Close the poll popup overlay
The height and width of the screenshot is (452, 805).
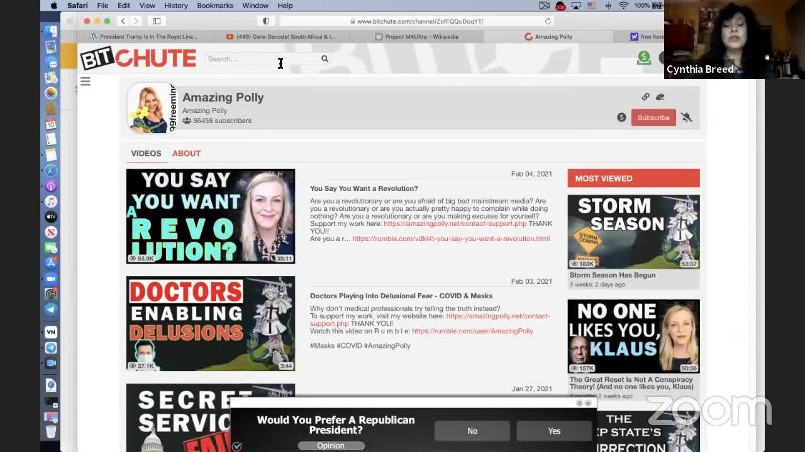pyautogui.click(x=589, y=402)
